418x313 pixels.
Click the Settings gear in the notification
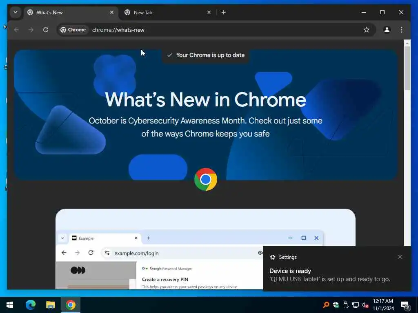[272, 257]
